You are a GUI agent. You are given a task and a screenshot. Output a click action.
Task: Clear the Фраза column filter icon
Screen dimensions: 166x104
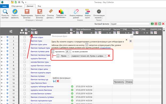36,33
